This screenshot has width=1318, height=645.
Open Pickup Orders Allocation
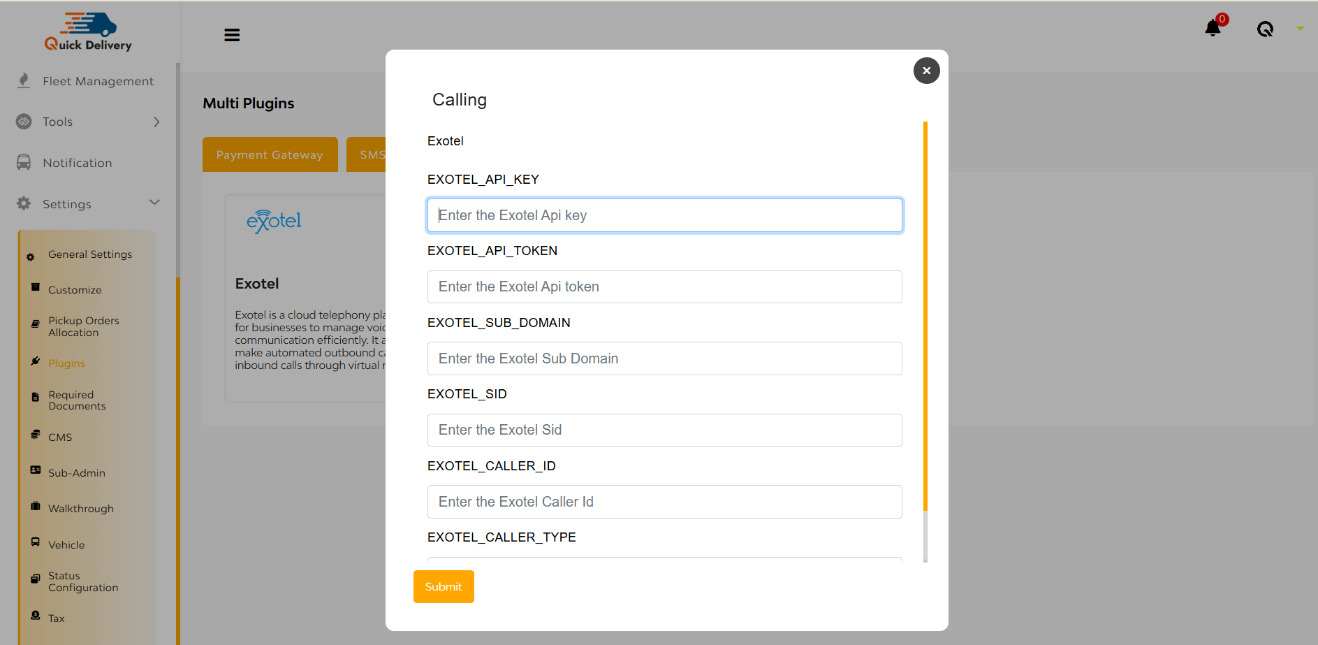(84, 326)
